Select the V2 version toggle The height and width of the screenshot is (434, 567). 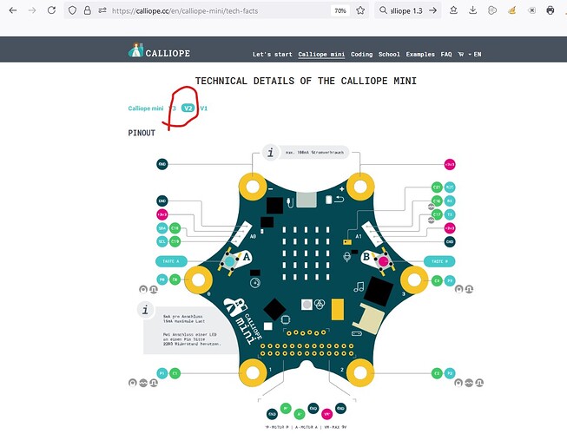[188, 108]
